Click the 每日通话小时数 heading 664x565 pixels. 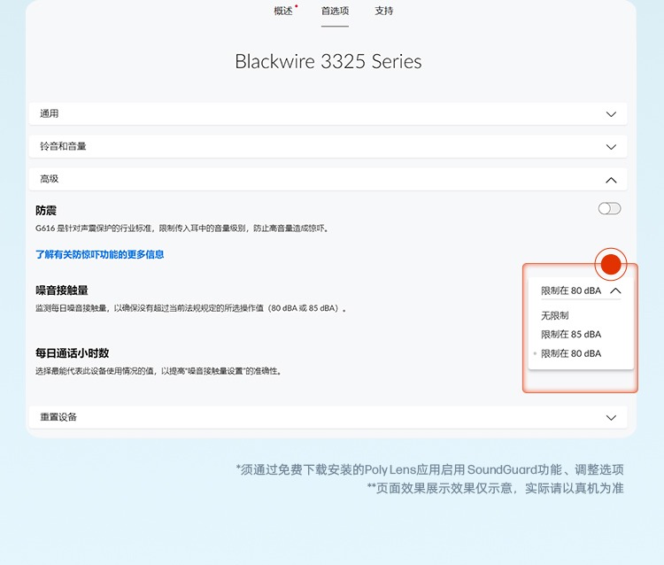(73, 353)
